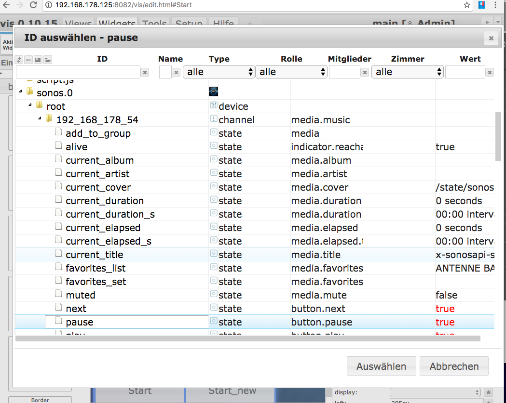Select the current_artist state
Image resolution: width=506 pixels, height=403 pixels.
(x=255, y=174)
